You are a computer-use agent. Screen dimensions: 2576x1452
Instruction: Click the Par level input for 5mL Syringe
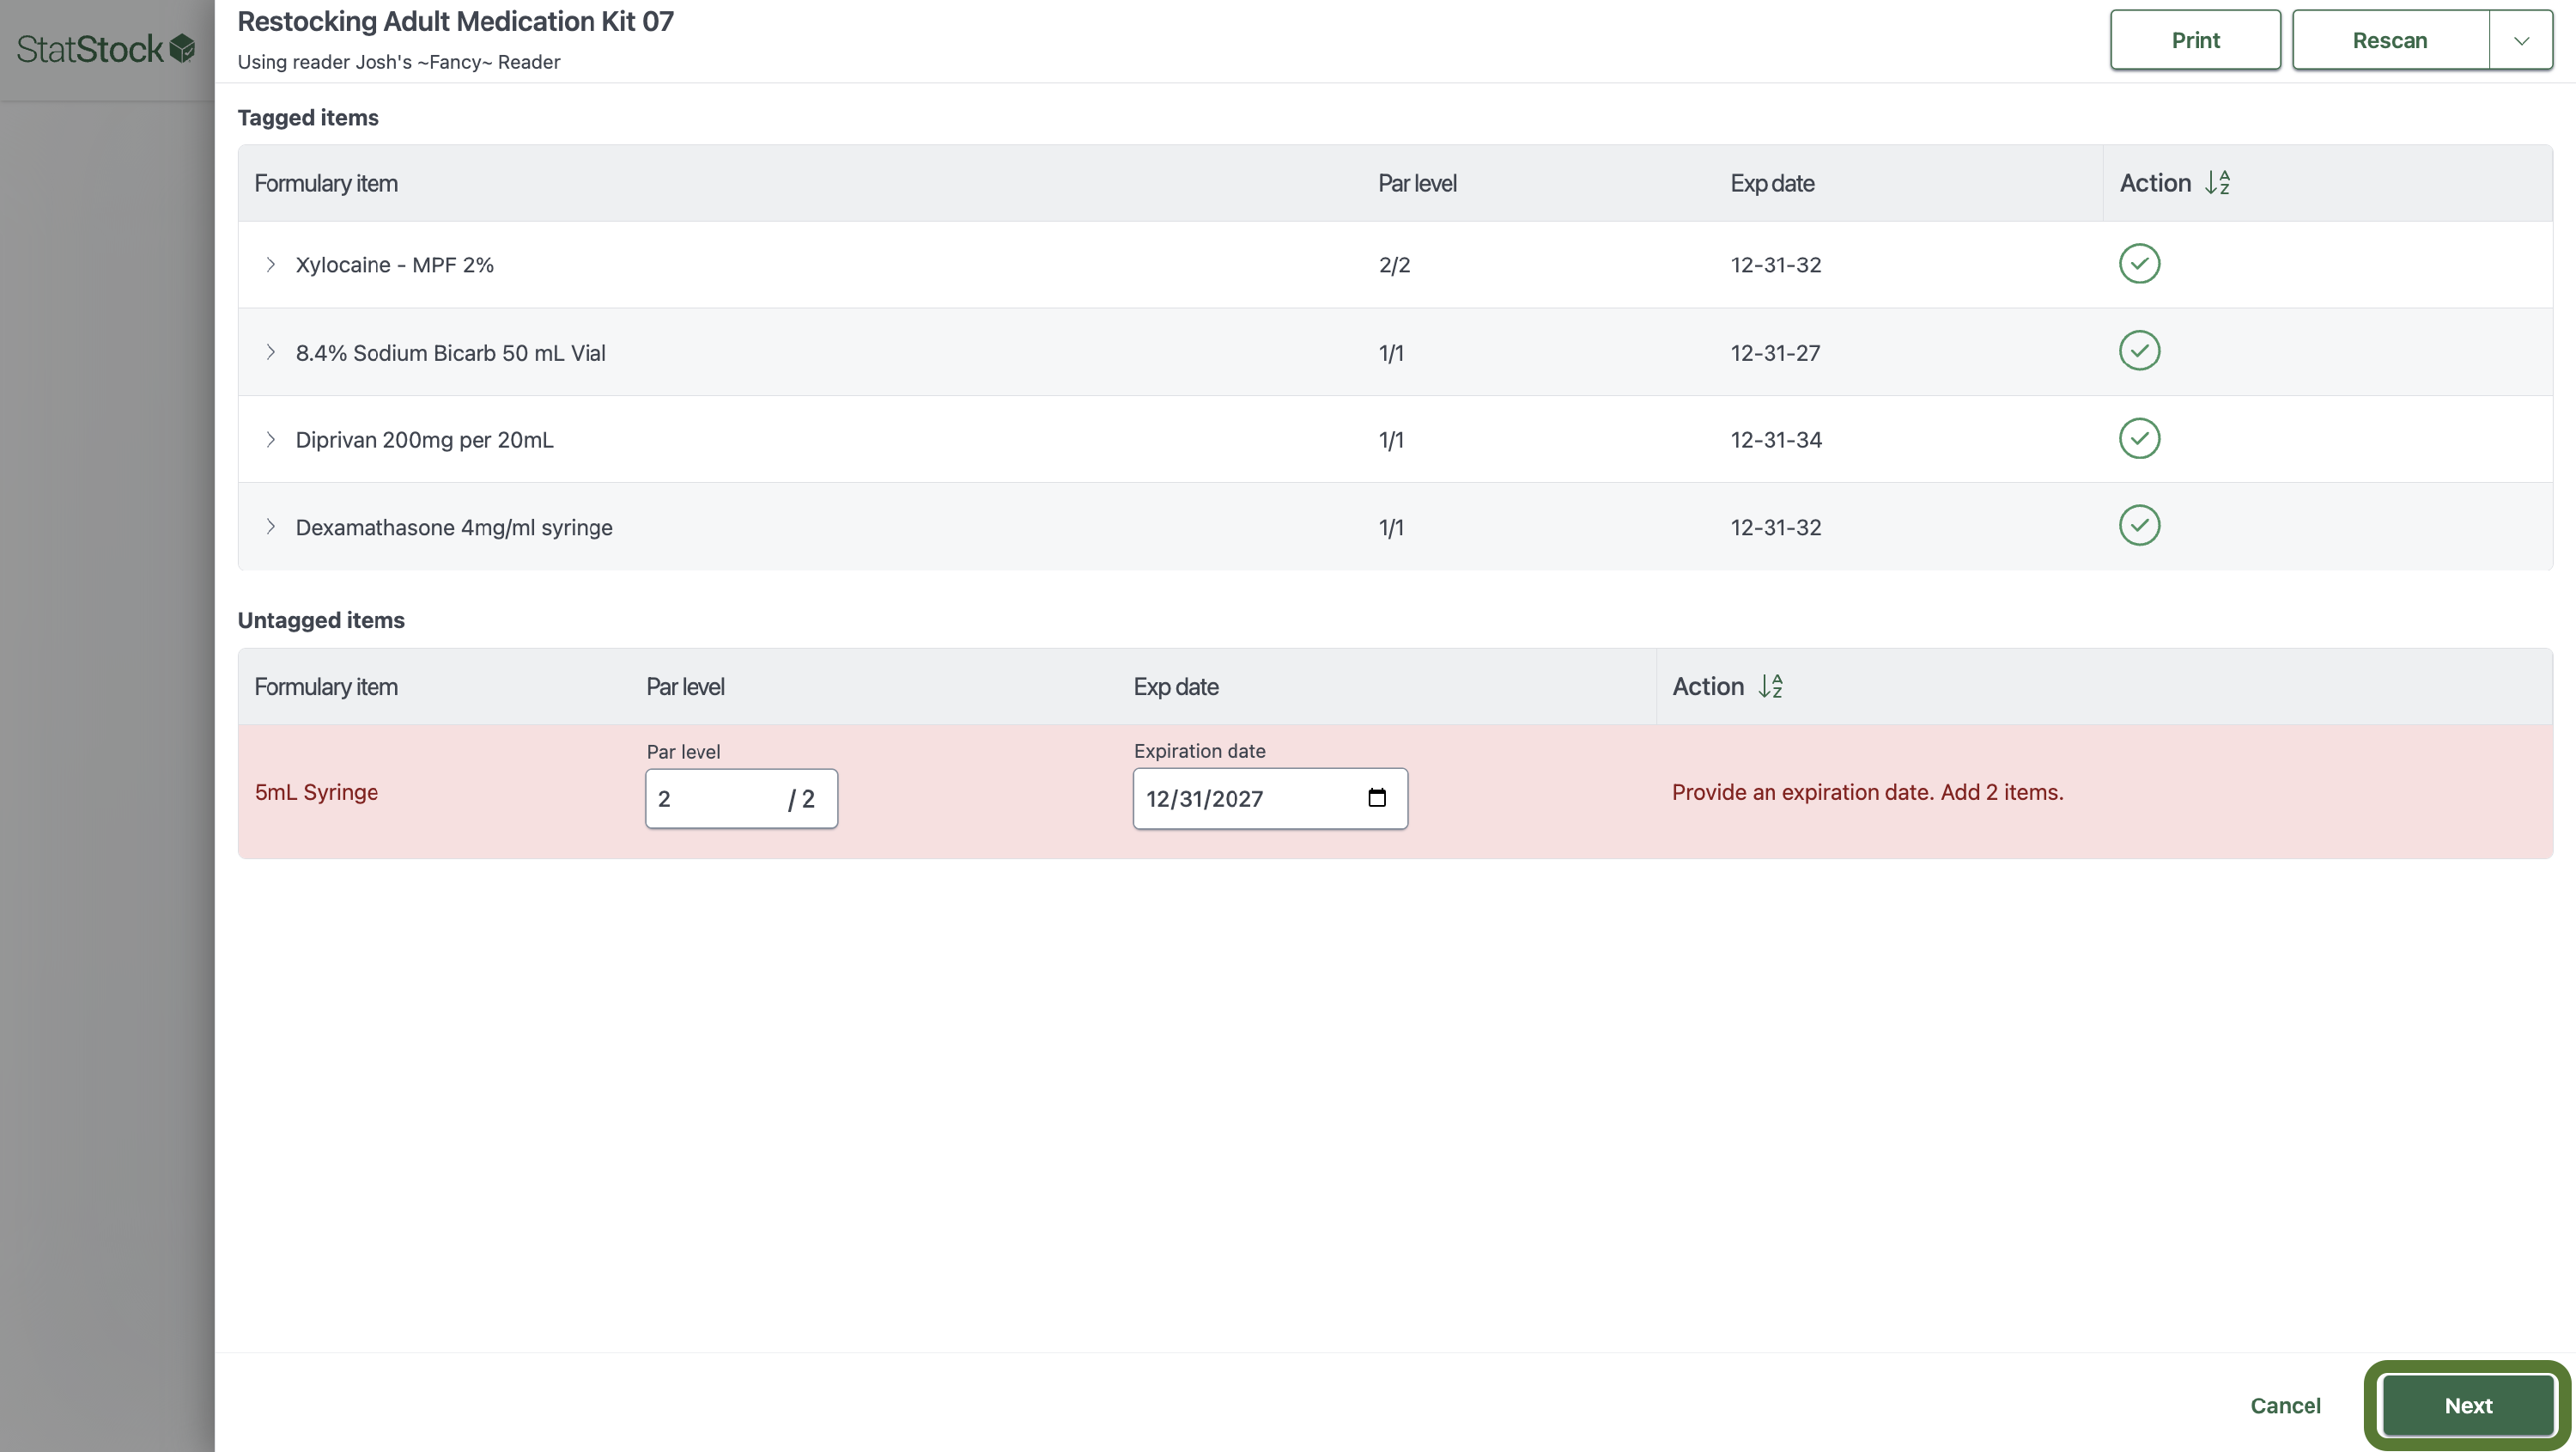tap(741, 798)
